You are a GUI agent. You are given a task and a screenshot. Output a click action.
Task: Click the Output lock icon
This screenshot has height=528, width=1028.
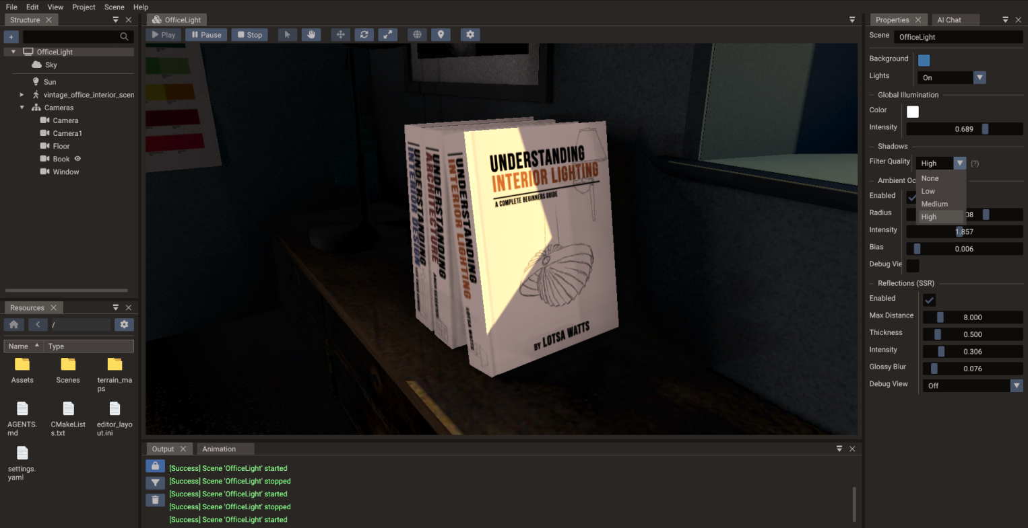pyautogui.click(x=155, y=466)
